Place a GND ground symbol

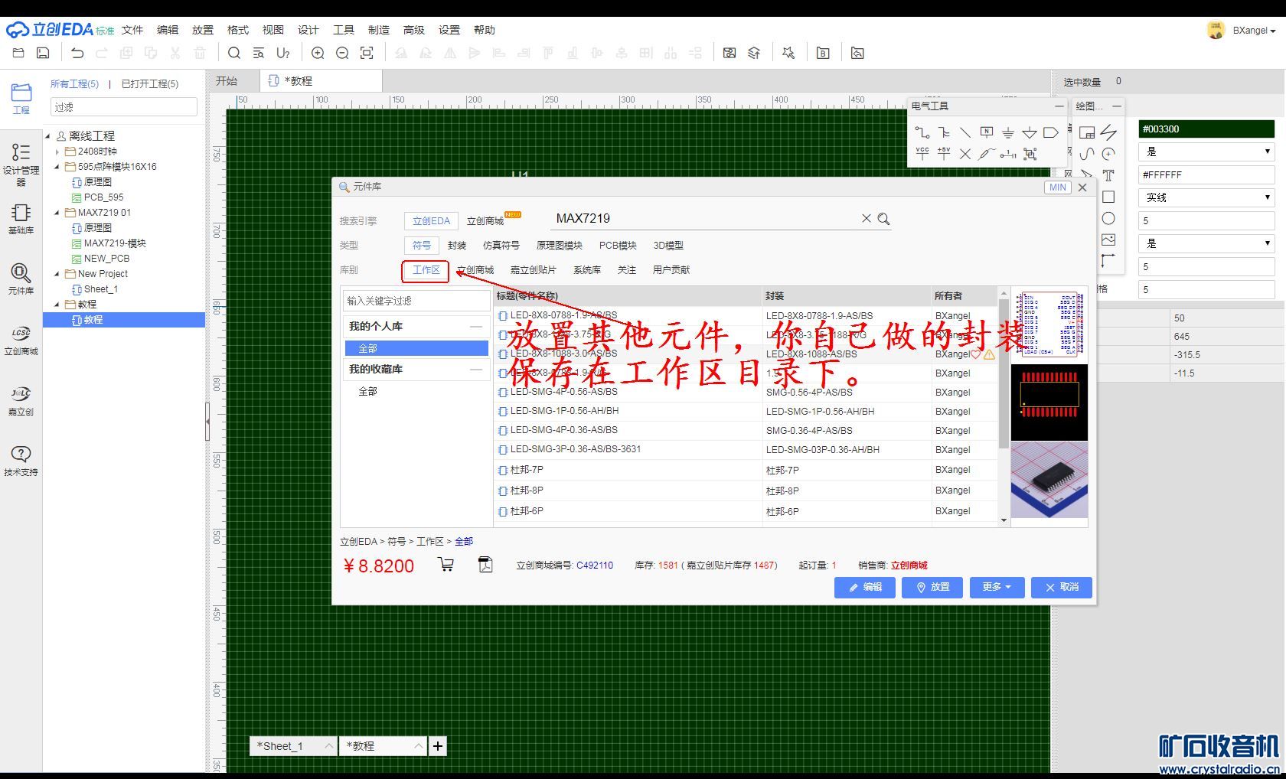[1008, 132]
